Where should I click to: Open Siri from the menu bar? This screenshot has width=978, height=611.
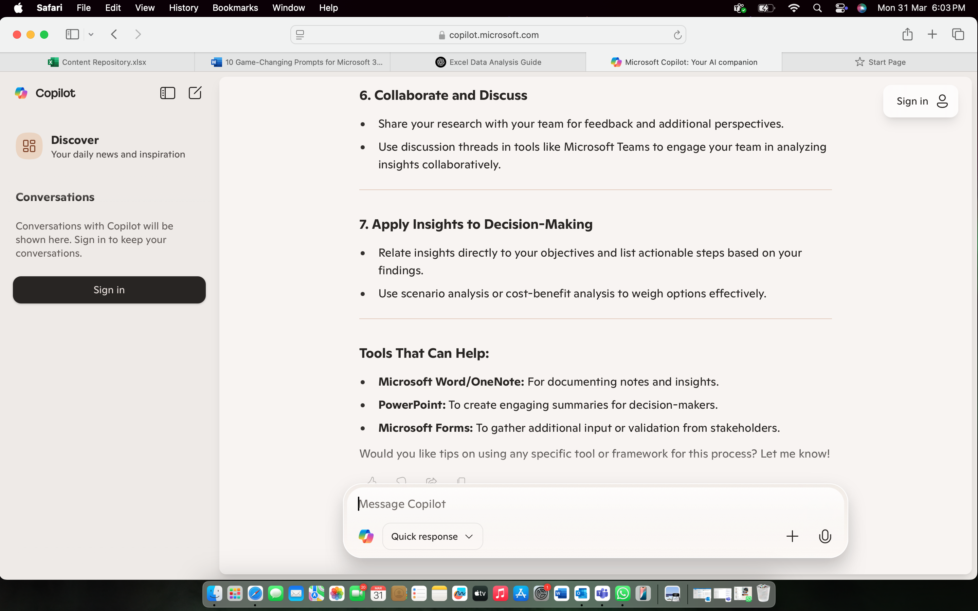pyautogui.click(x=862, y=8)
